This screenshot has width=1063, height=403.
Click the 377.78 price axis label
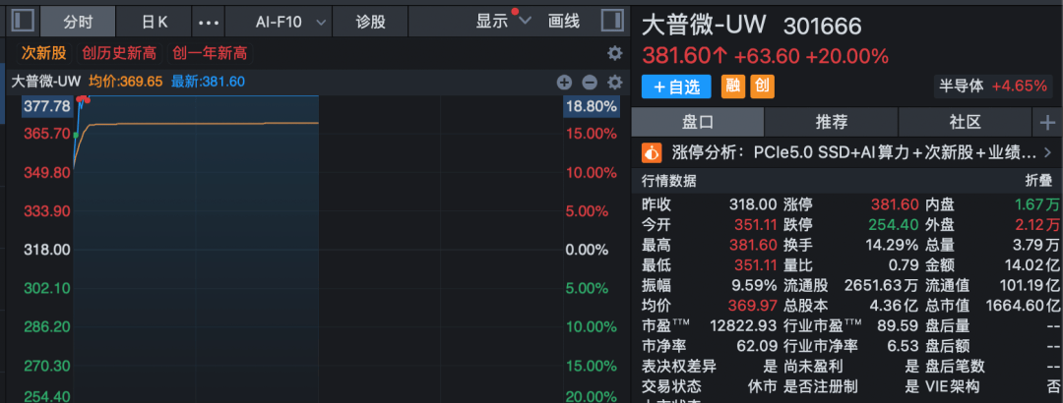(x=47, y=106)
